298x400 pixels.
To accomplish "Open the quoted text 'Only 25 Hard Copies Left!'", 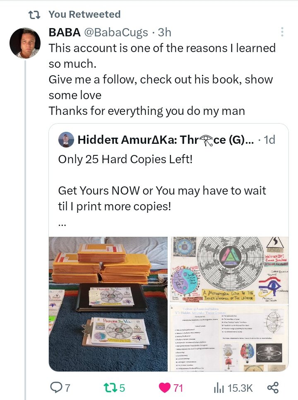I will tap(125, 160).
